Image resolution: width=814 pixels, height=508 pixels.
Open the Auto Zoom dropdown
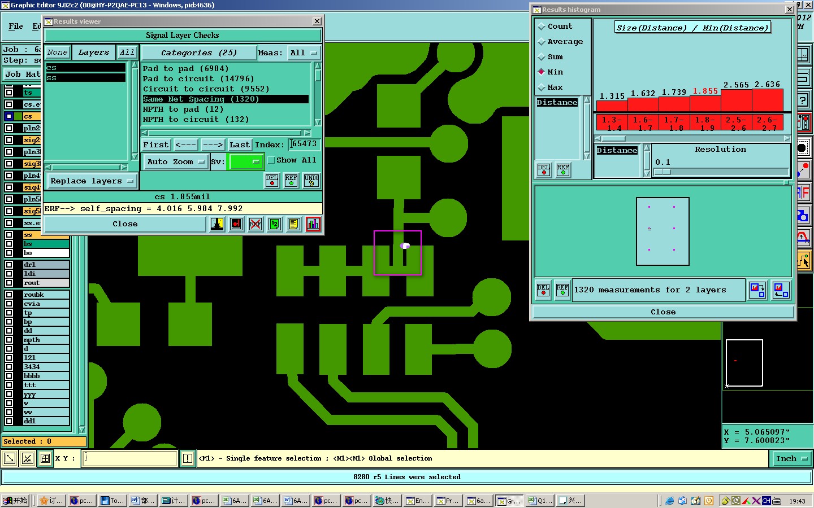176,162
